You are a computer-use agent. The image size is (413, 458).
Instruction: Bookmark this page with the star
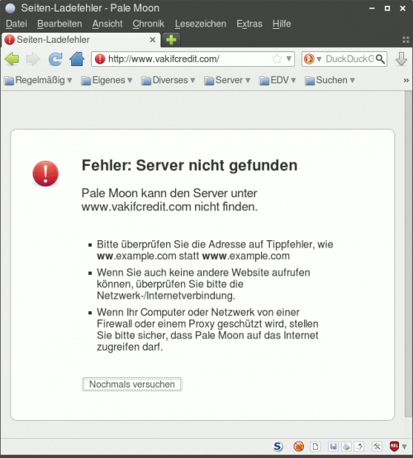[x=277, y=59]
